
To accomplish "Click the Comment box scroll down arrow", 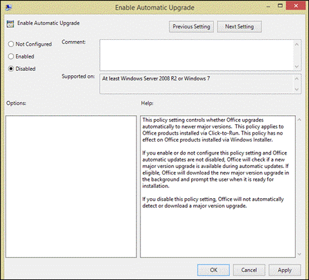I will pos(297,66).
